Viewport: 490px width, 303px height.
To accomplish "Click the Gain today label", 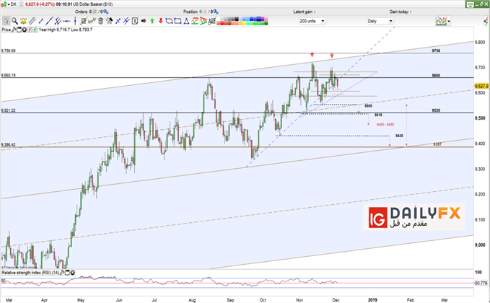I will tap(401, 12).
